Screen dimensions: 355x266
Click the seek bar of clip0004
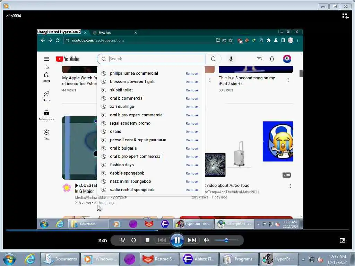tap(177, 230)
